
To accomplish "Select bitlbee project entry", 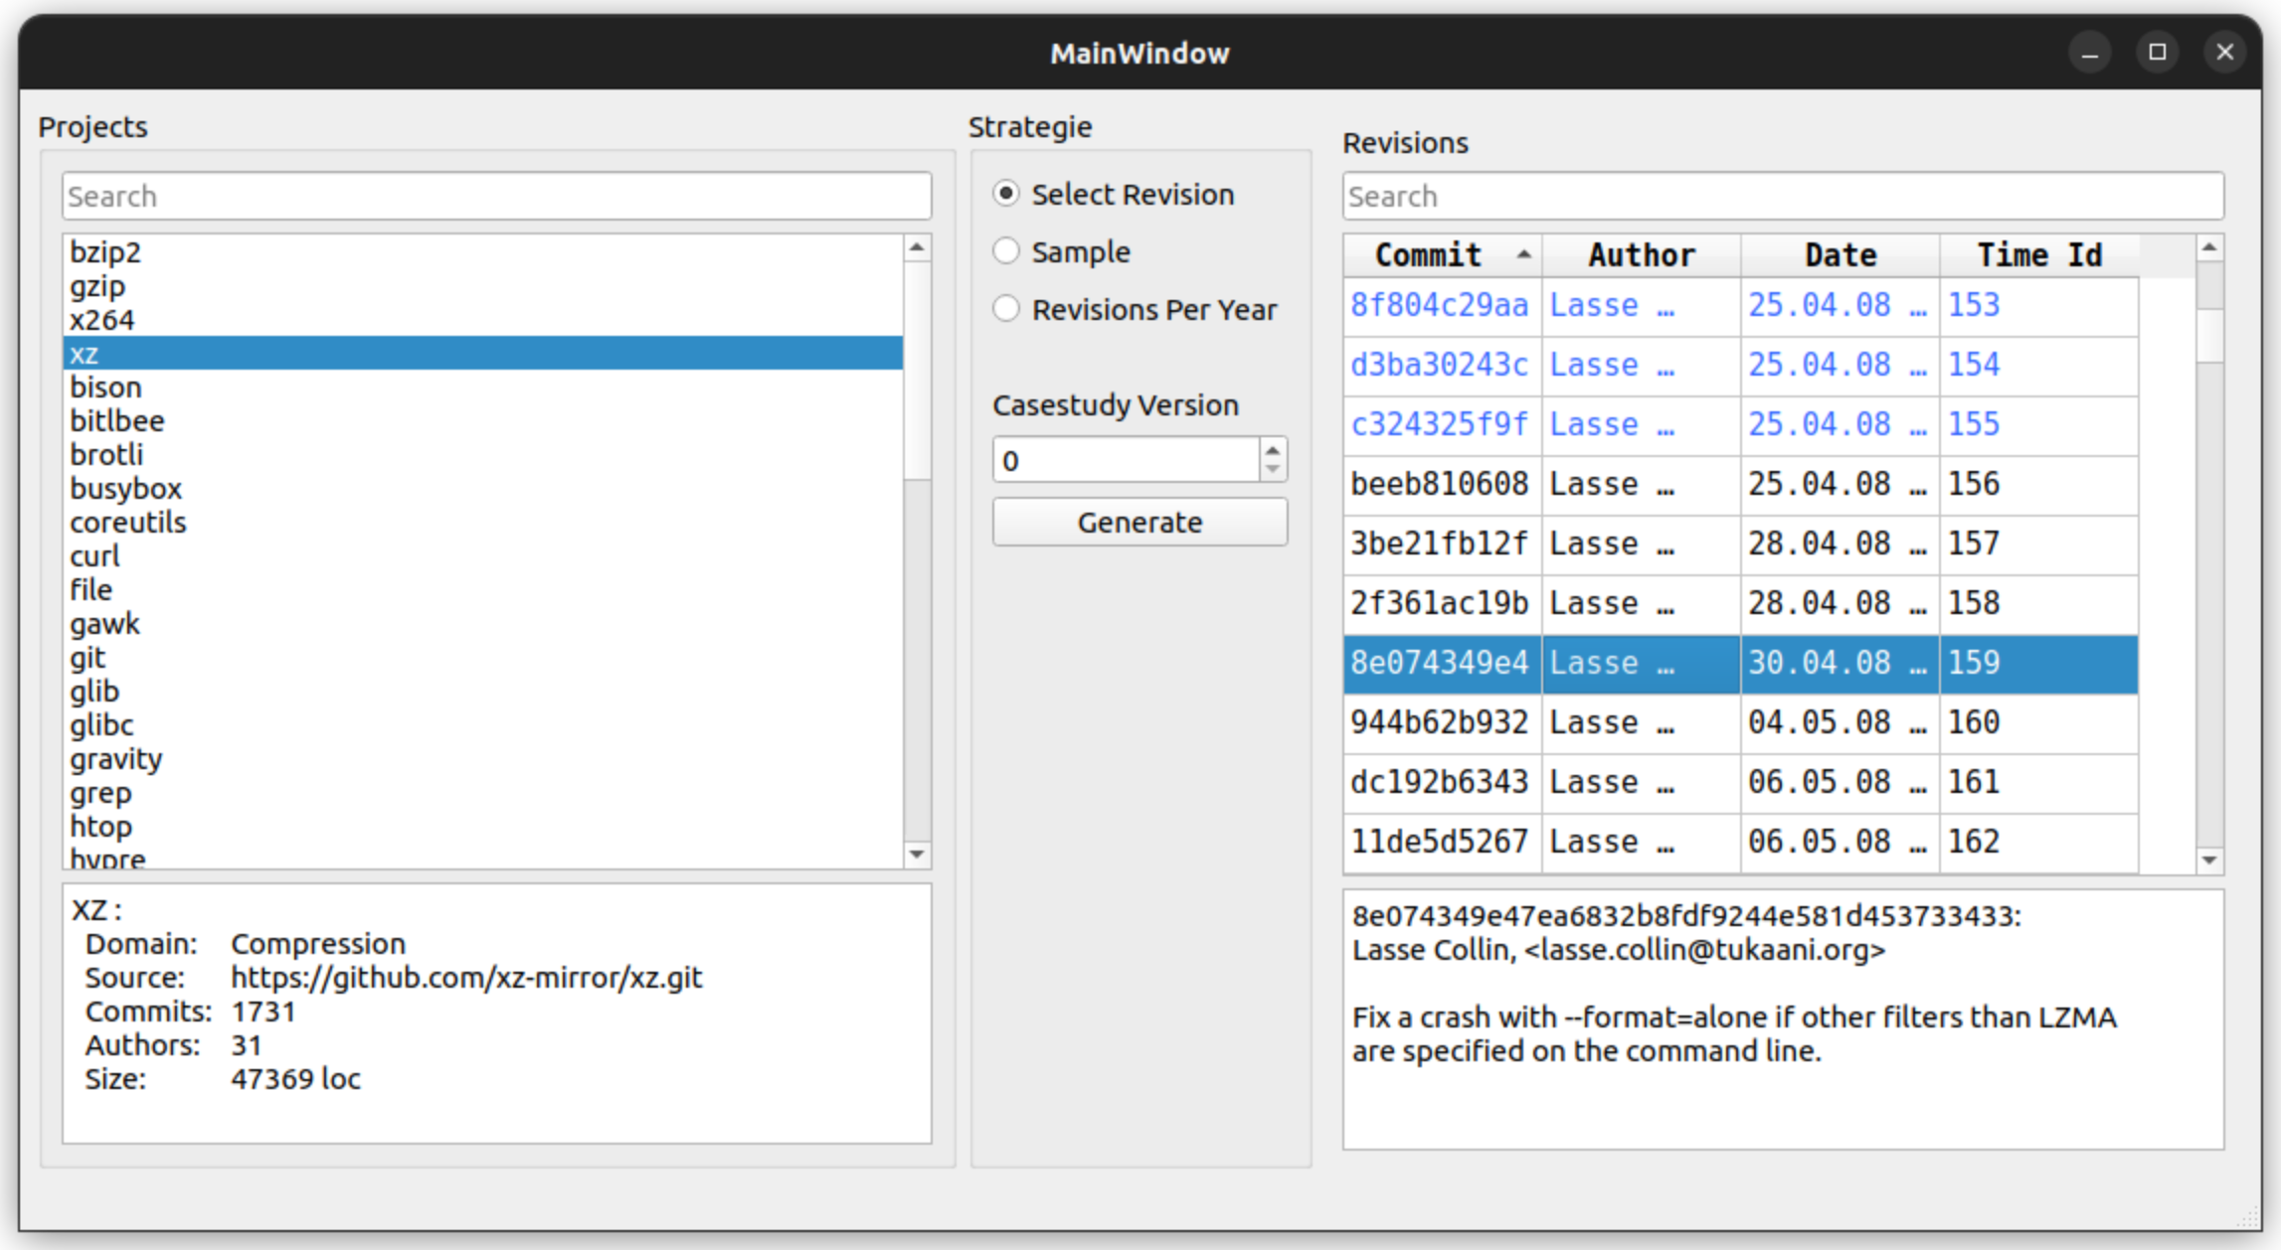I will point(483,420).
